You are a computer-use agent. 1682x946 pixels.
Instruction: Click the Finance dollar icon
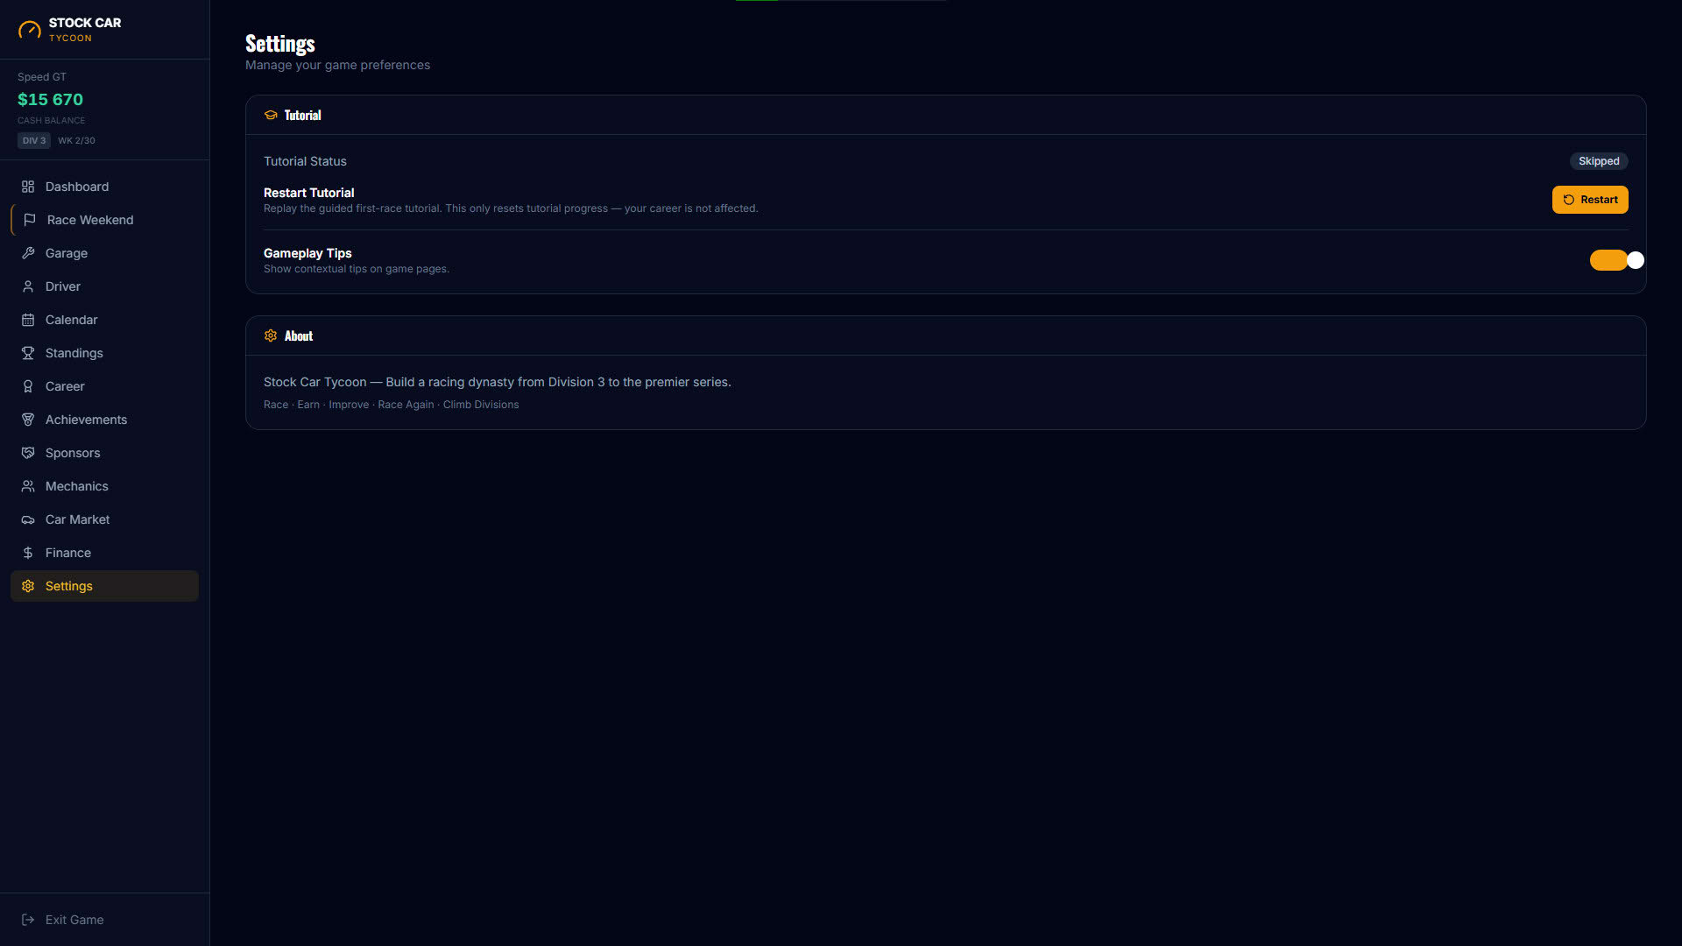(x=28, y=553)
